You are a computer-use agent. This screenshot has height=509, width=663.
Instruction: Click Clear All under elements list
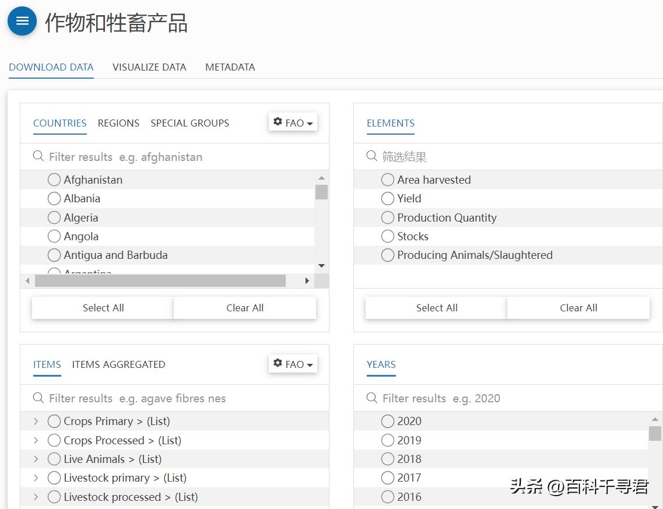tap(578, 308)
